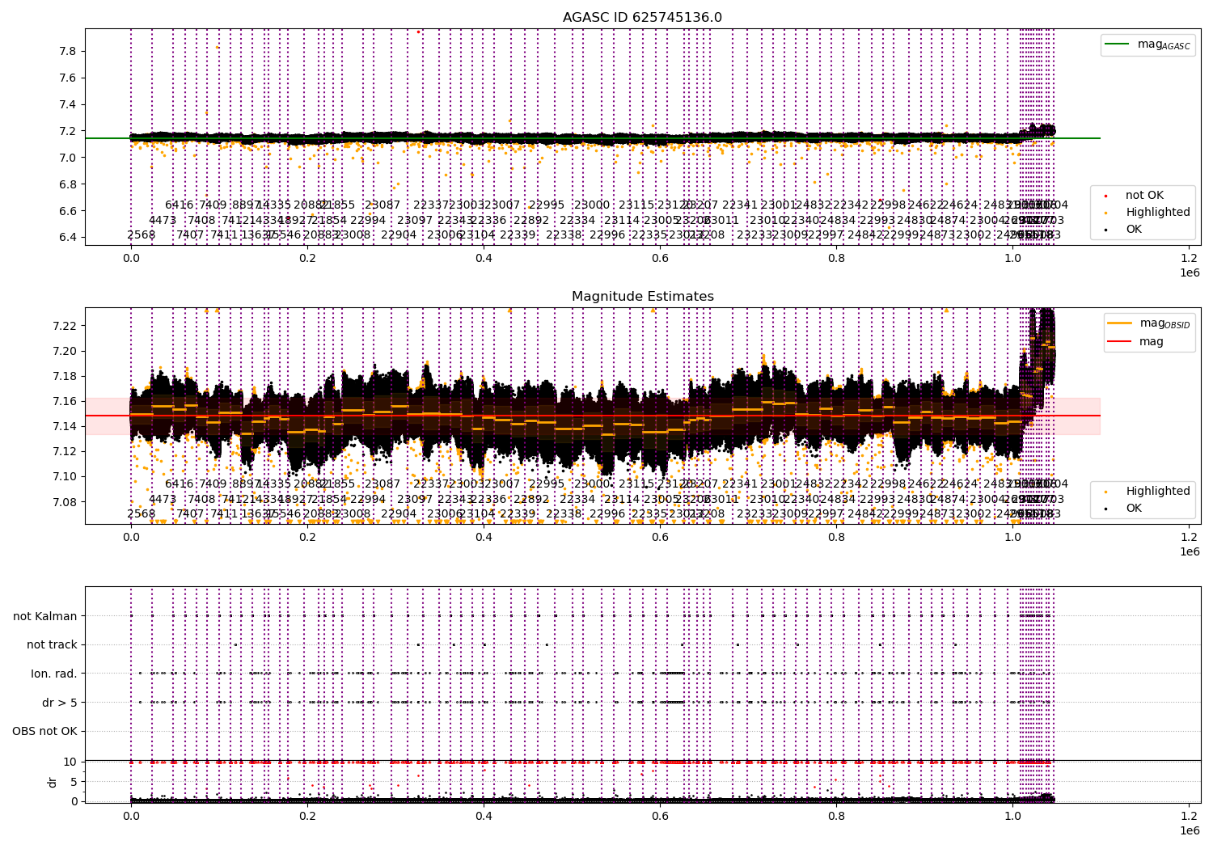Click obsid label 22995 in the top plot
This screenshot has width=1213, height=849.
point(547,205)
